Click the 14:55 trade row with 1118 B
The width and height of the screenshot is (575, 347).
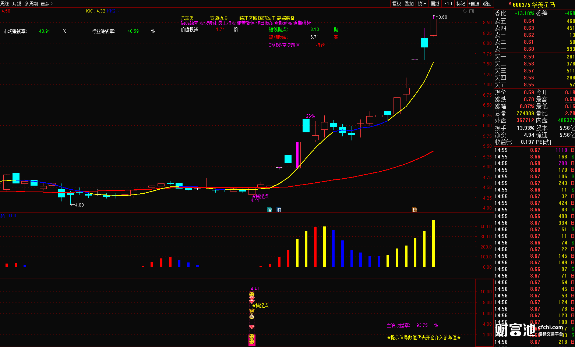pyautogui.click(x=535, y=150)
